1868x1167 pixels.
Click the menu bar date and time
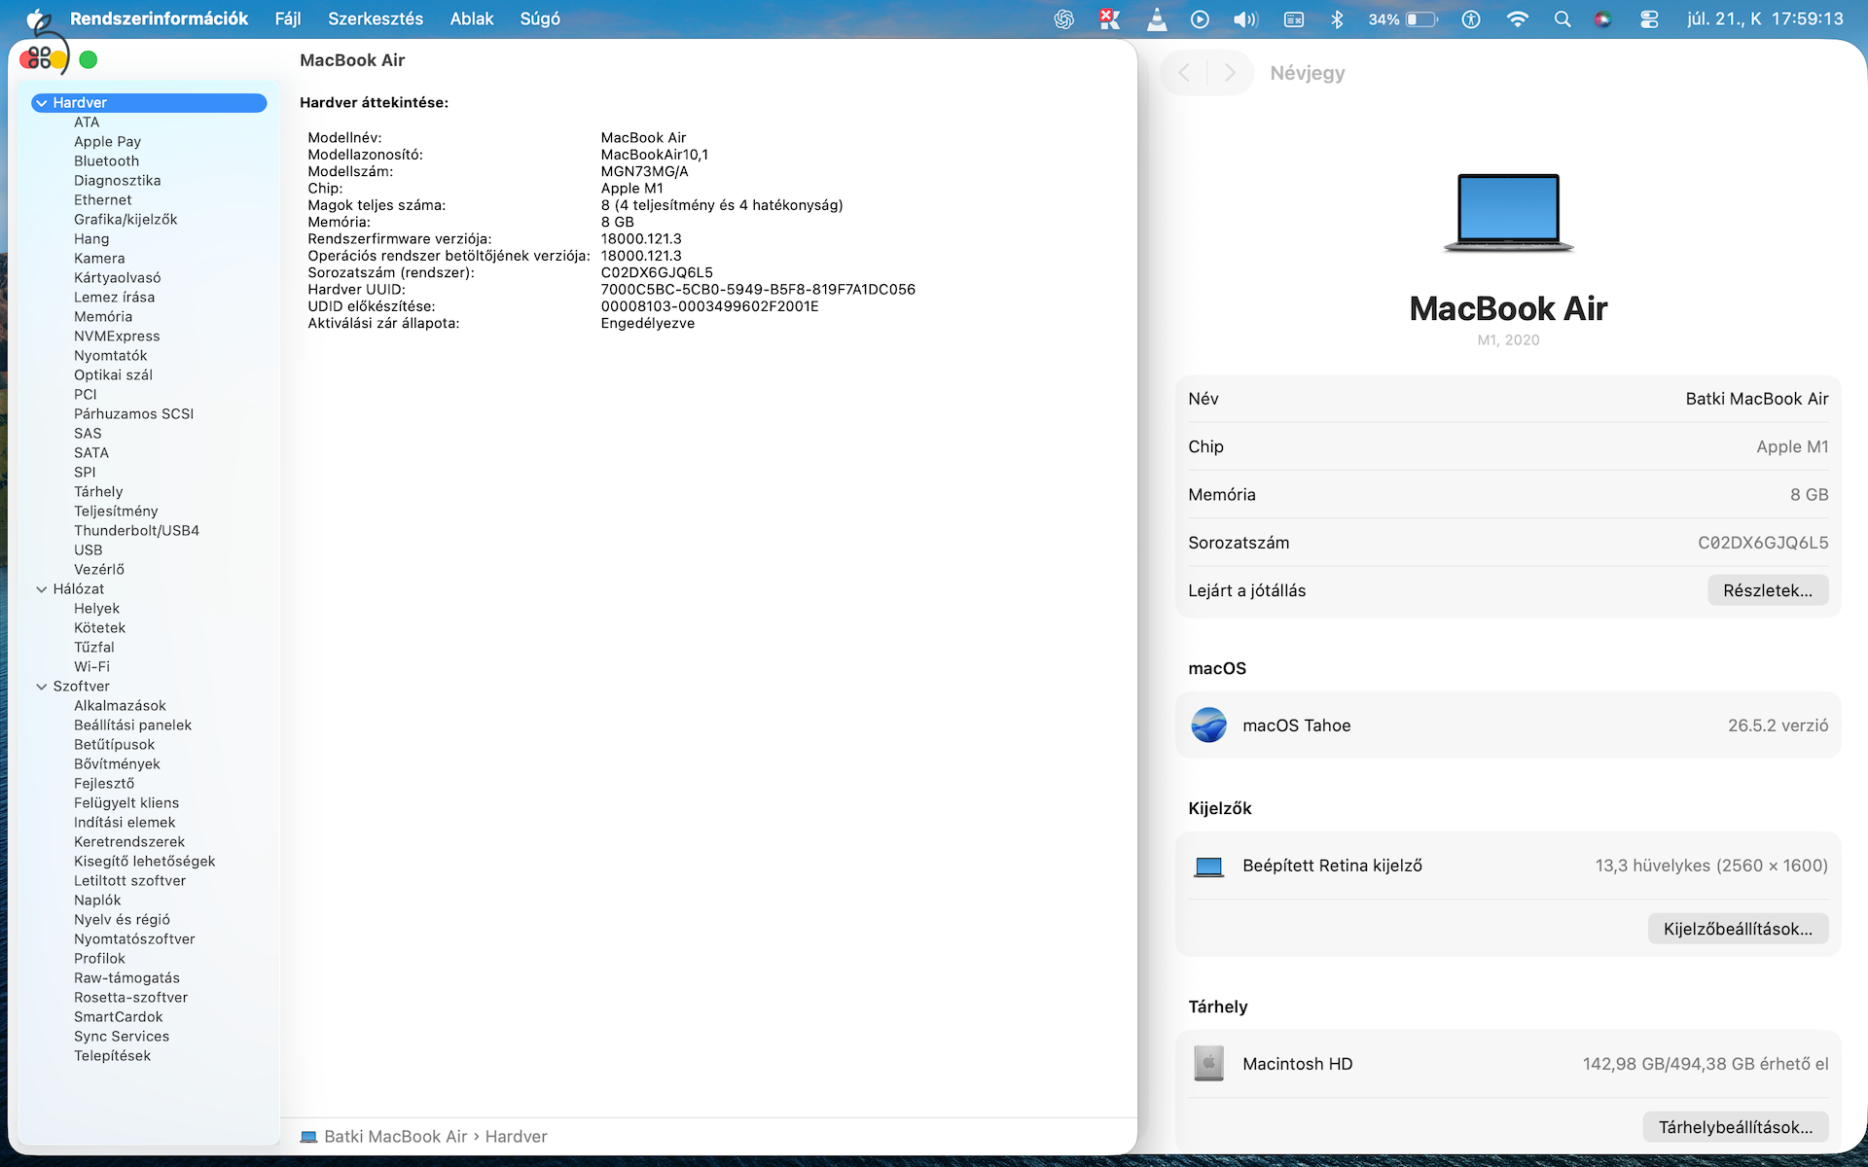point(1765,19)
